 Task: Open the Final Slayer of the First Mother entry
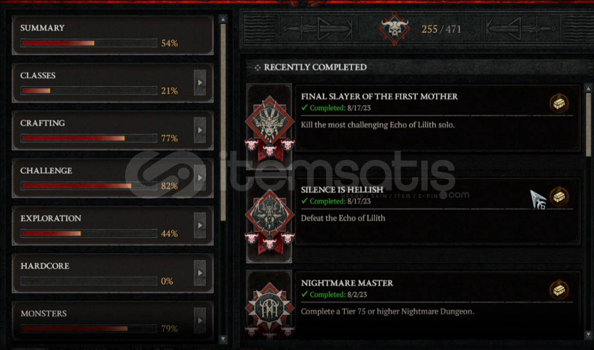[x=438, y=118]
